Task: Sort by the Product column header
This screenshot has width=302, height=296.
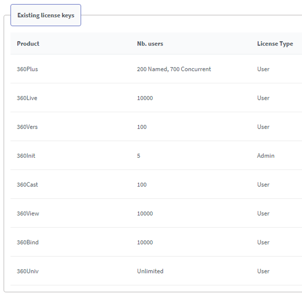Action: click(28, 44)
